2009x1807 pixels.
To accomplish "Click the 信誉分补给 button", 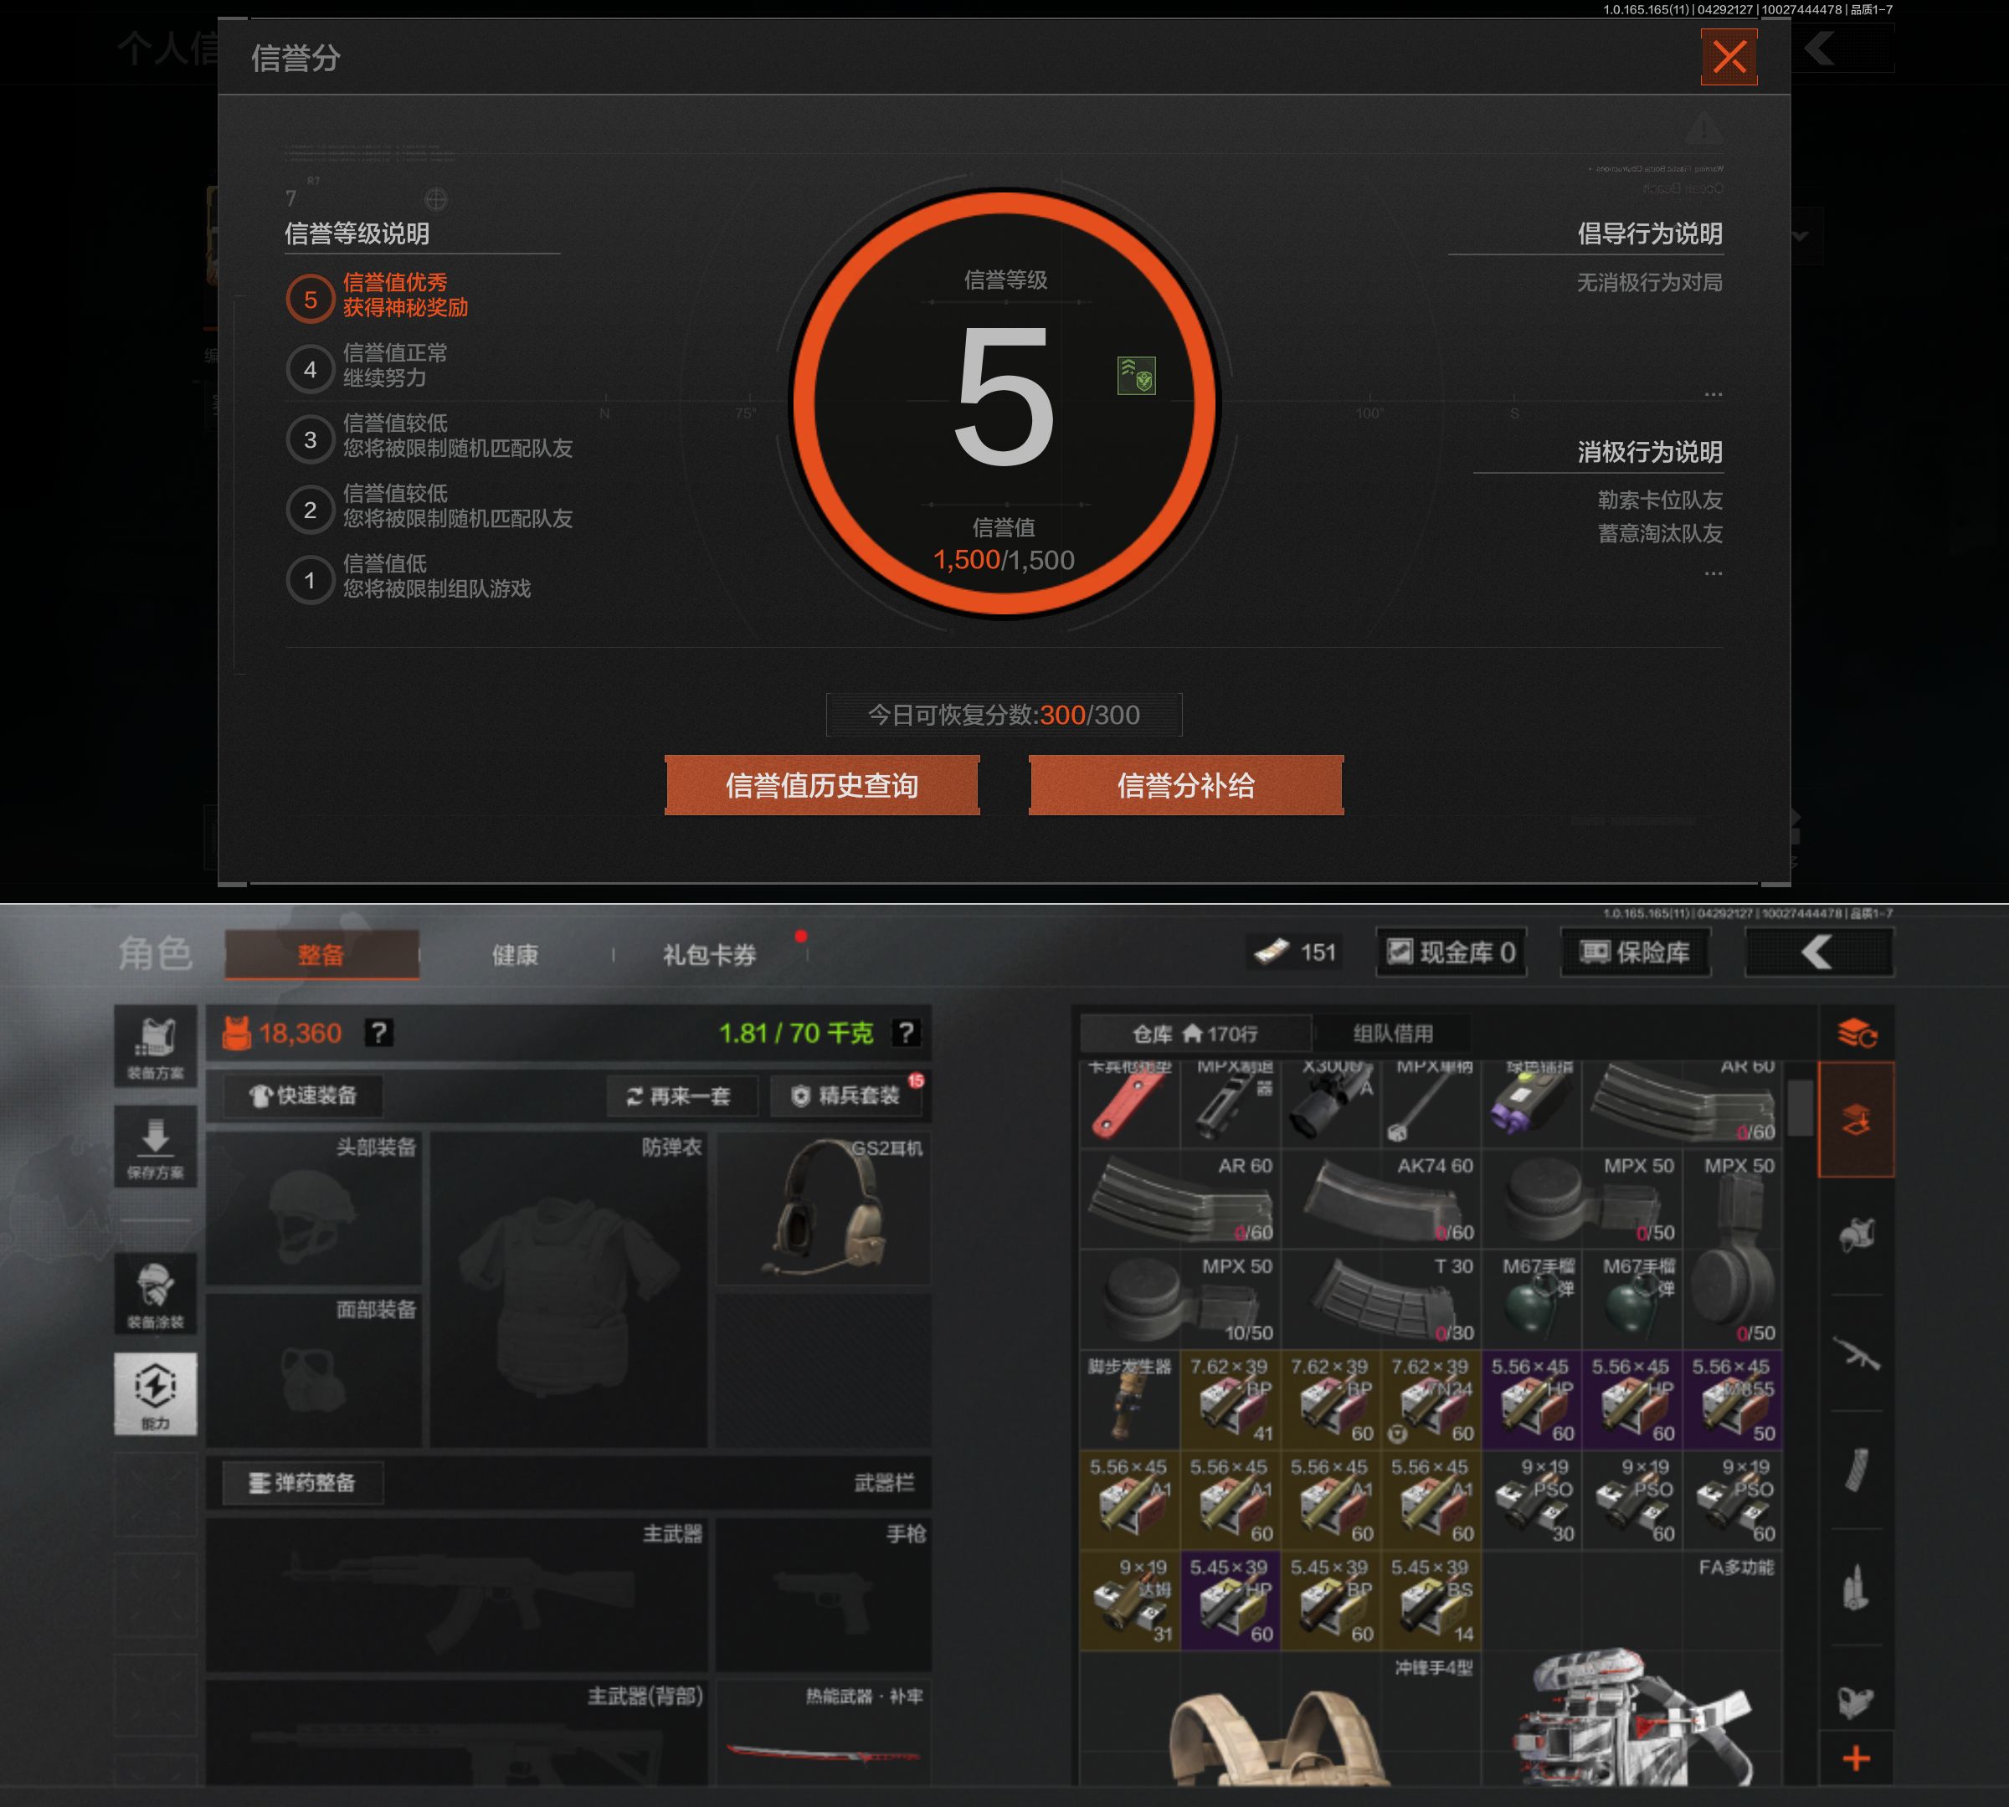I will tap(1186, 785).
